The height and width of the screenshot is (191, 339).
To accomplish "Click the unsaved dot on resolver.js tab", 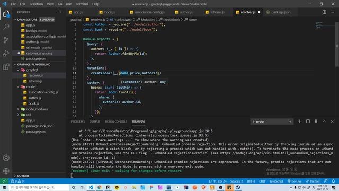I will coord(259,12).
